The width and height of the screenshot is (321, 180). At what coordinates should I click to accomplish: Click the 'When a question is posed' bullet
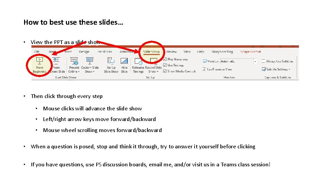(143, 147)
